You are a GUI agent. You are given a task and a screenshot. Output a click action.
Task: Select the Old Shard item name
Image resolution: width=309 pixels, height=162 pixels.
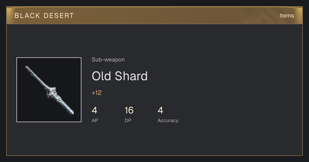pos(120,76)
